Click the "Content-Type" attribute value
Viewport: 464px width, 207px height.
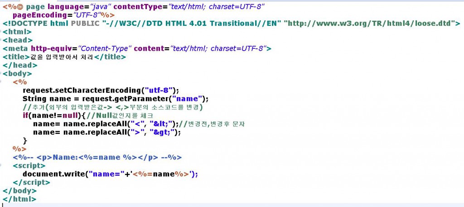click(x=105, y=48)
